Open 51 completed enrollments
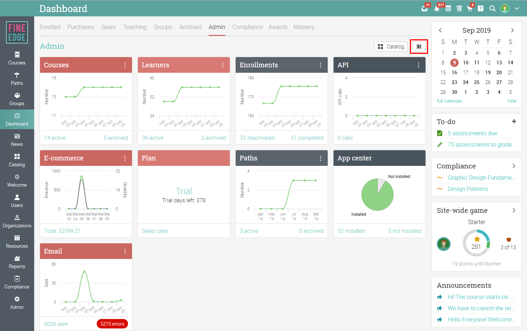This screenshot has width=527, height=331. (x=307, y=138)
